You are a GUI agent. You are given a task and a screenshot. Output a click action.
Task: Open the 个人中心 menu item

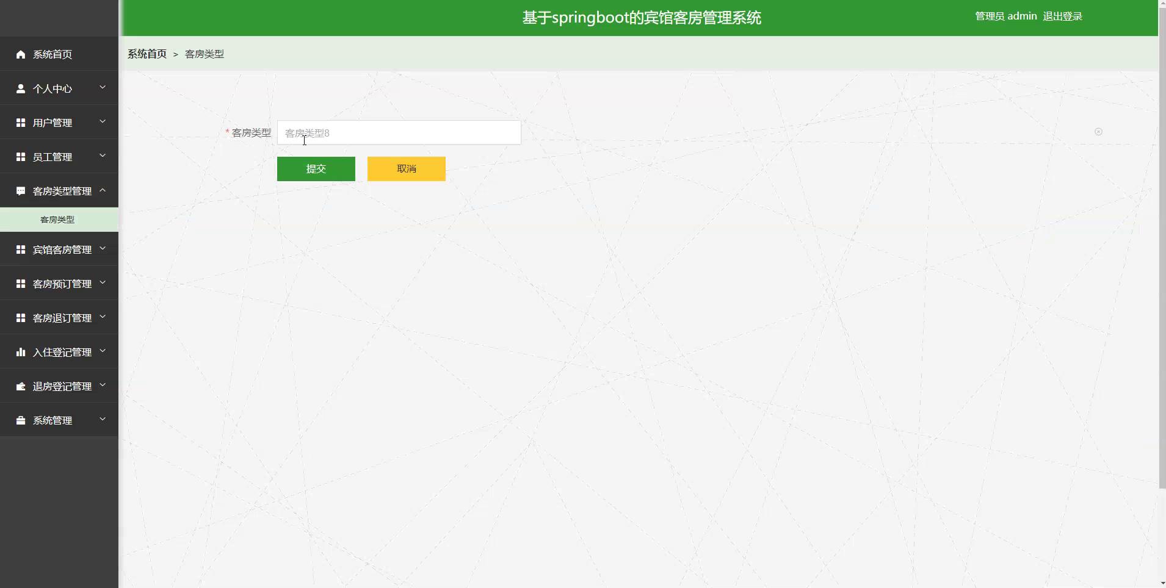coord(59,88)
